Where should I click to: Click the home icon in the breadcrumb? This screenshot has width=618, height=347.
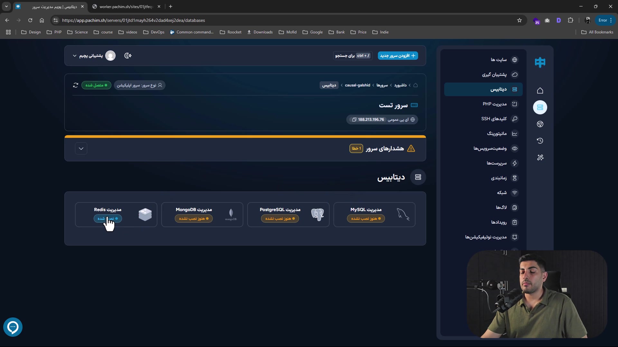click(x=416, y=85)
